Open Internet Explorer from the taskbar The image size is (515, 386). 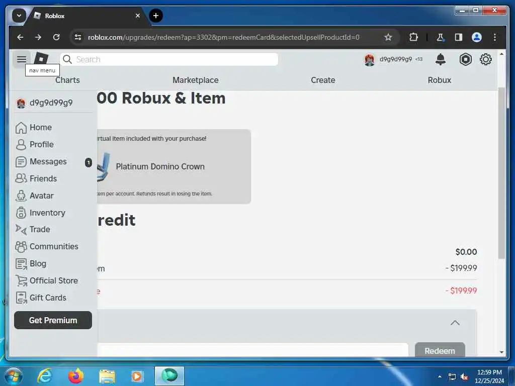44,375
